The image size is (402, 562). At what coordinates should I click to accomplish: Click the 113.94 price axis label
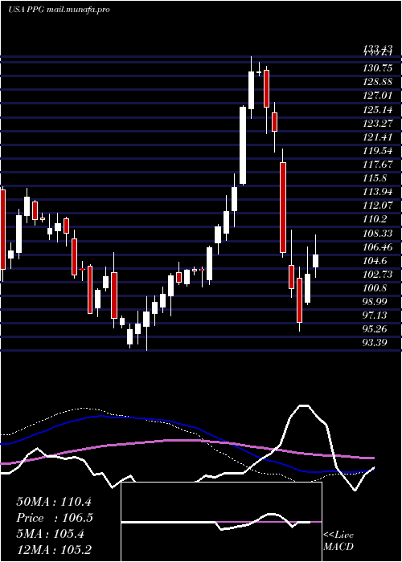click(378, 192)
